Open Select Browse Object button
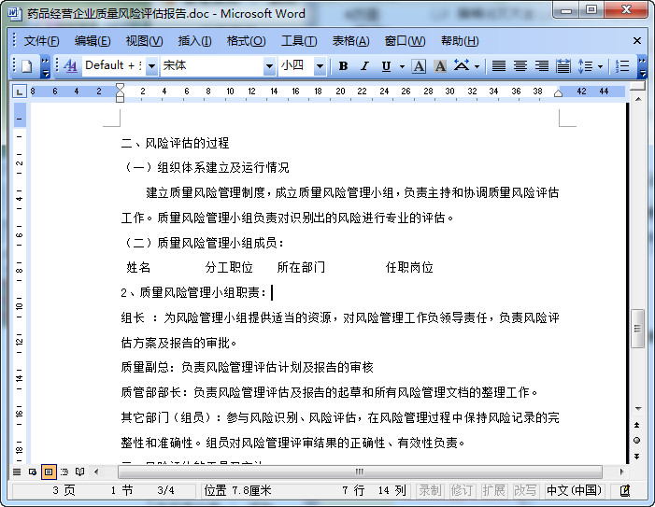Screen dimensions: 655x507 tap(637, 440)
